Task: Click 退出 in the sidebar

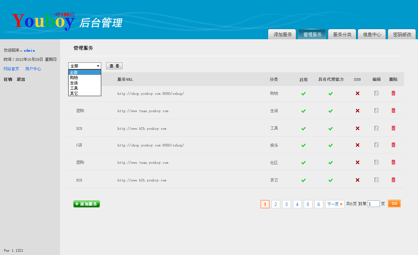Action: [21, 79]
